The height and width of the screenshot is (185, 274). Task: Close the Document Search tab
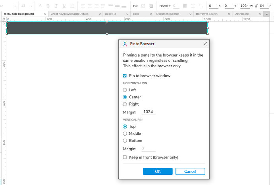click(191, 14)
